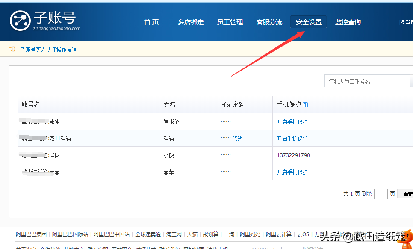Click the page number input box
Screen dimensions: 413x249
click(381, 194)
